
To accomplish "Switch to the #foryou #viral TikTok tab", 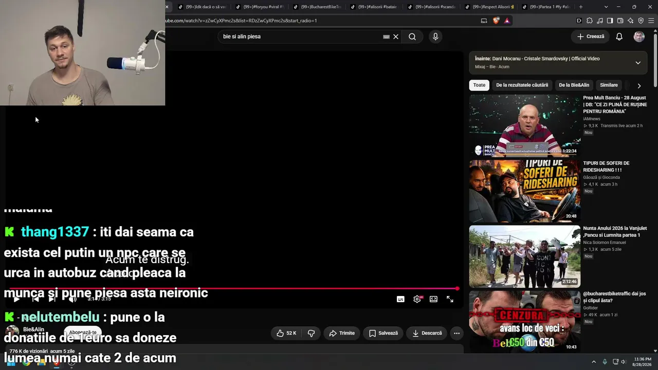I will click(260, 7).
